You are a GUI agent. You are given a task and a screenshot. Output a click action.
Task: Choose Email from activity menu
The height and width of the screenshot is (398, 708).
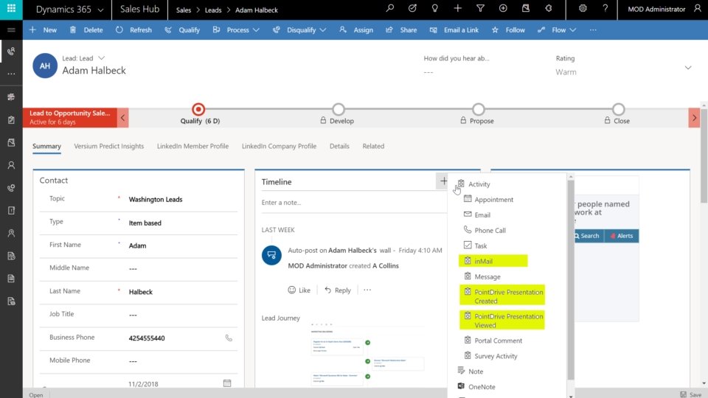[477, 214]
